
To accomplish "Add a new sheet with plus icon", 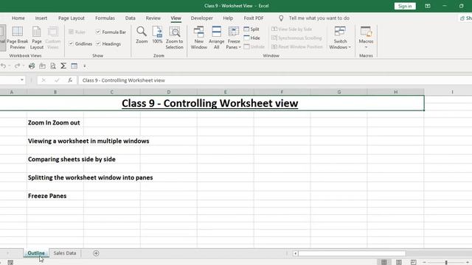I will tap(96, 253).
